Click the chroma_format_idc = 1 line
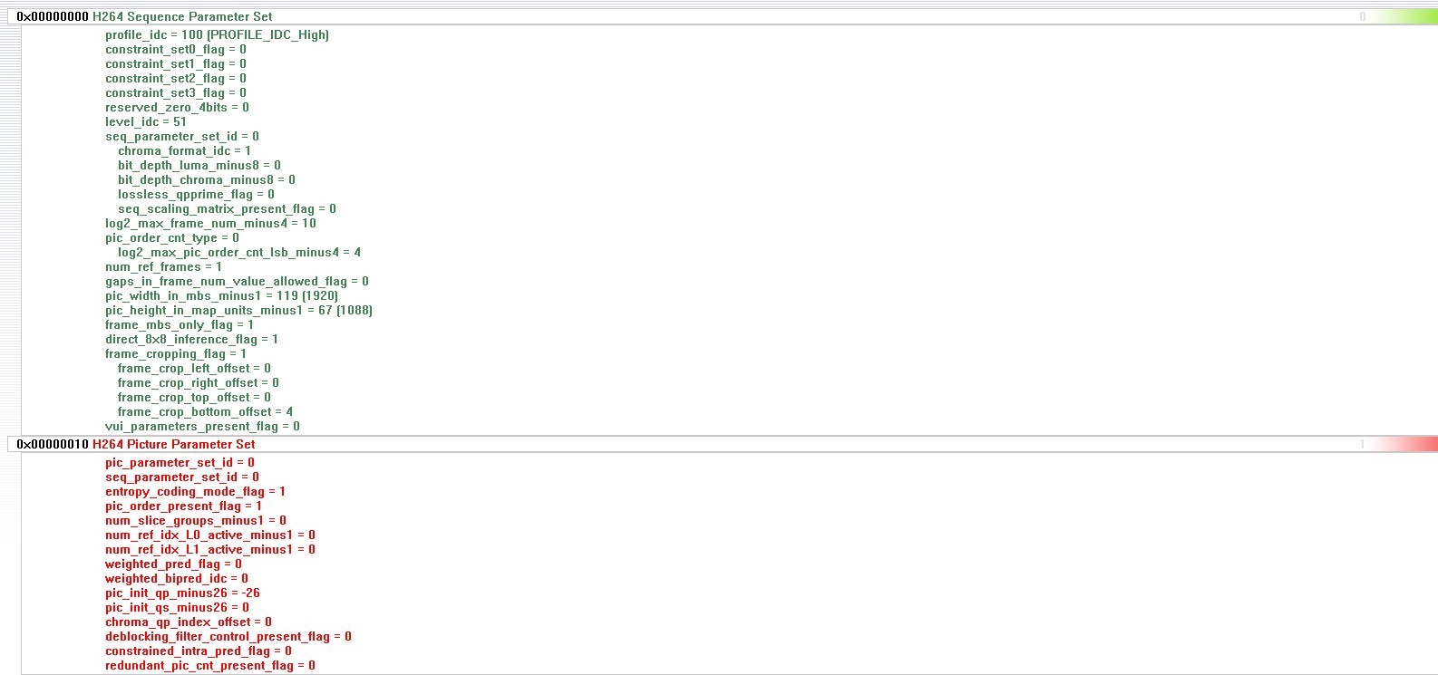The image size is (1438, 675). (x=184, y=150)
